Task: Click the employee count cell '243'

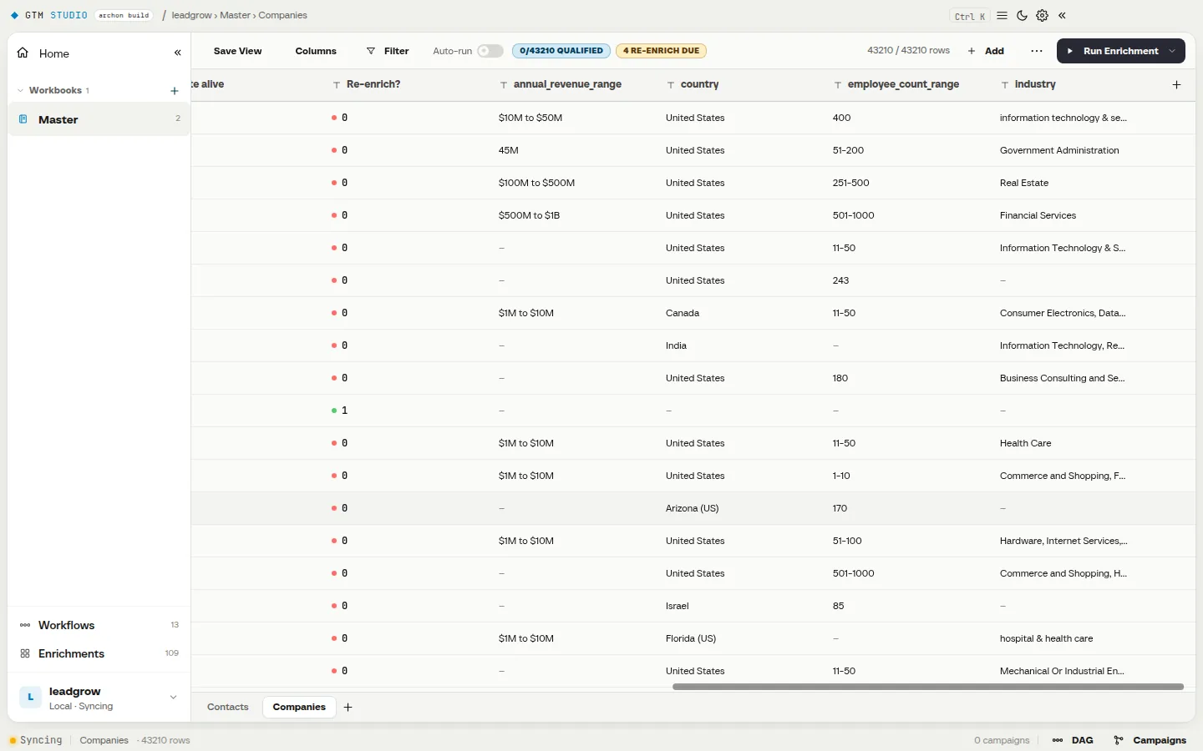Action: pyautogui.click(x=840, y=280)
